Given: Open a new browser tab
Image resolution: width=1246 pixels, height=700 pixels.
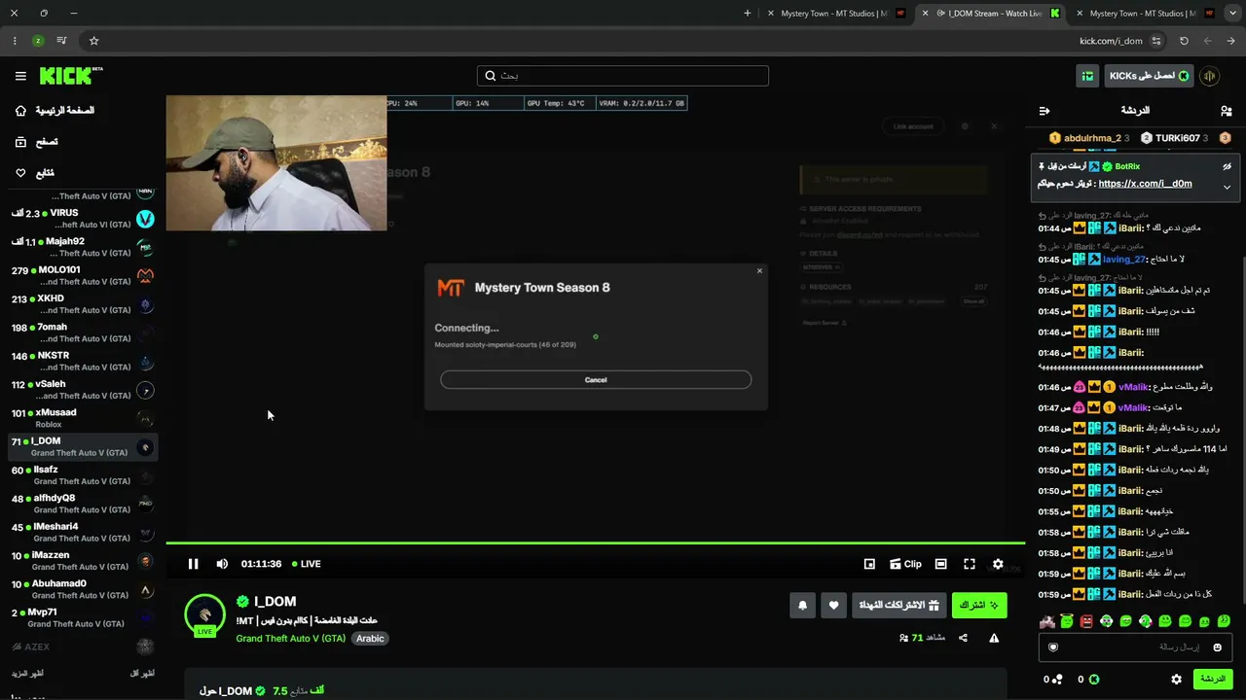Looking at the screenshot, I should pyautogui.click(x=747, y=14).
